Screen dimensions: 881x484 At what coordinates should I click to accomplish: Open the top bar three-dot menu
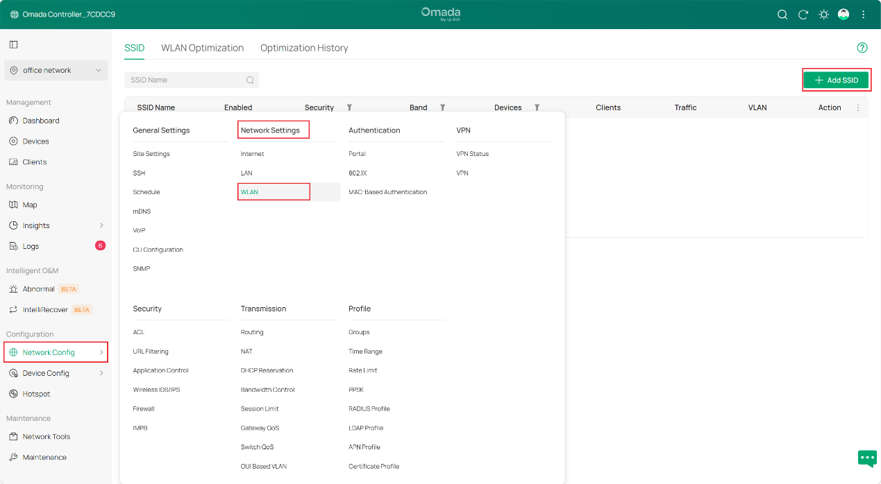point(864,15)
